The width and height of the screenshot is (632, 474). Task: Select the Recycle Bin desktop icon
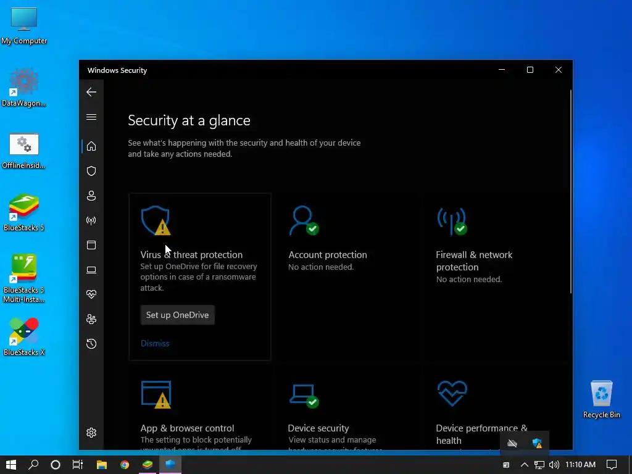pyautogui.click(x=601, y=399)
